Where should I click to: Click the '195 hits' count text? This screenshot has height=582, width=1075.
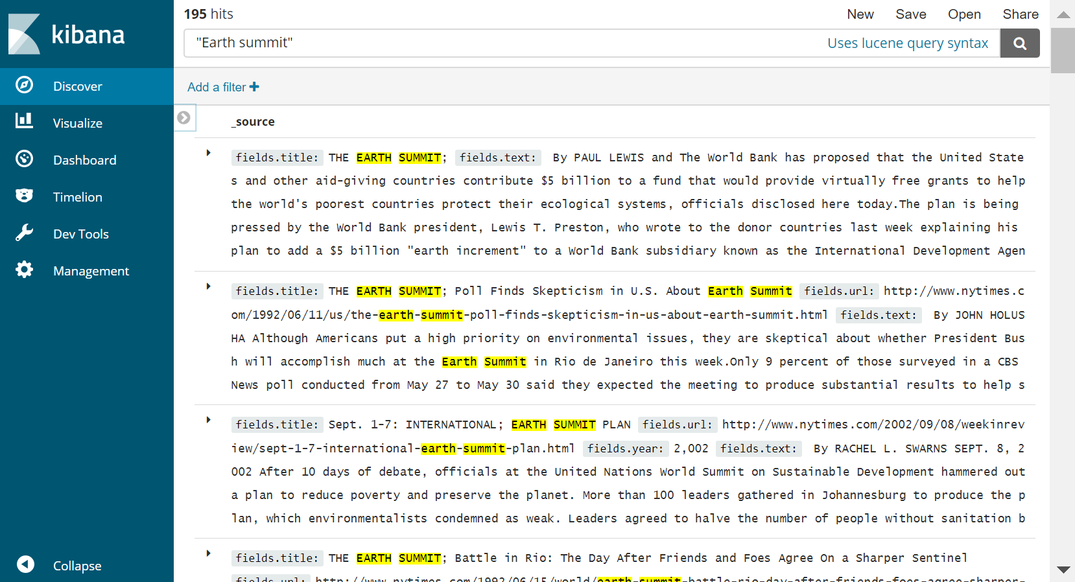(208, 14)
